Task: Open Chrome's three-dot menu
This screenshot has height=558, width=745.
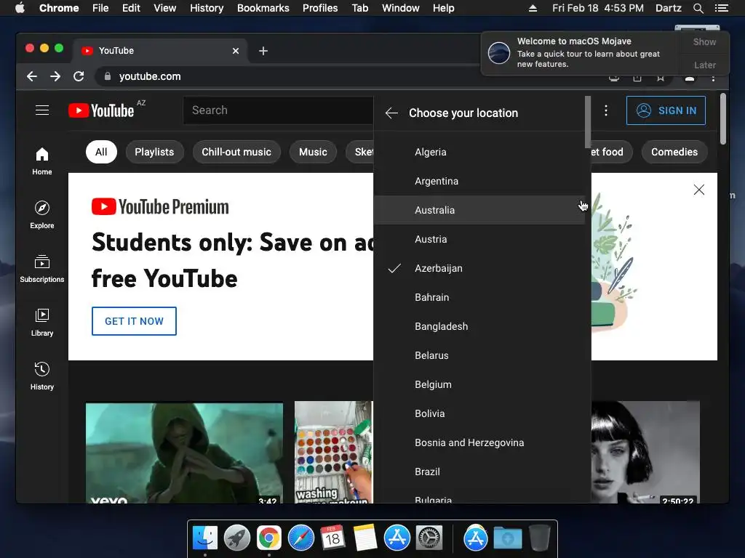Action: click(713, 78)
